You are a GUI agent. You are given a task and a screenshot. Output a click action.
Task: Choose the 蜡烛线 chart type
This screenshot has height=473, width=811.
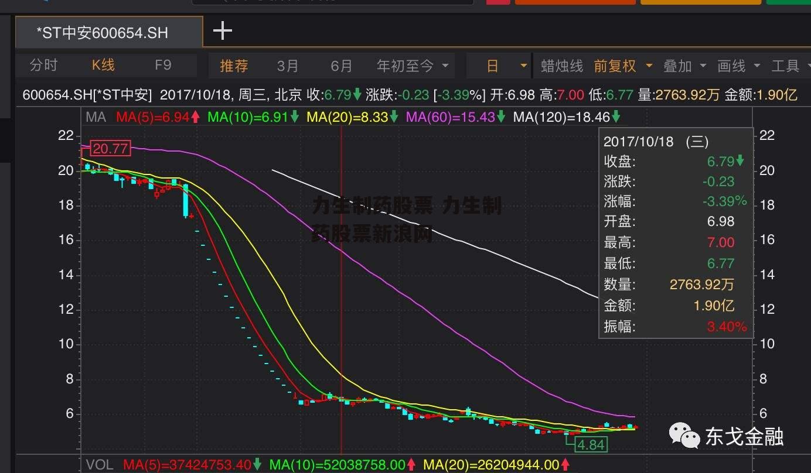(x=562, y=66)
